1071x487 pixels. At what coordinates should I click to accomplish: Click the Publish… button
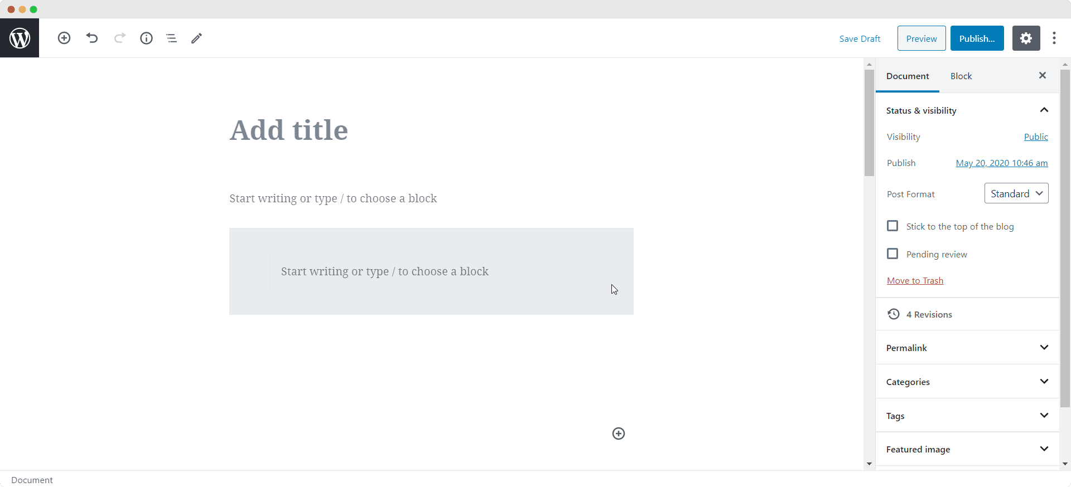977,38
